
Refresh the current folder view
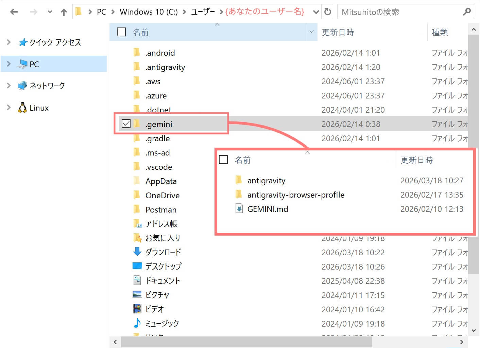pyautogui.click(x=327, y=12)
